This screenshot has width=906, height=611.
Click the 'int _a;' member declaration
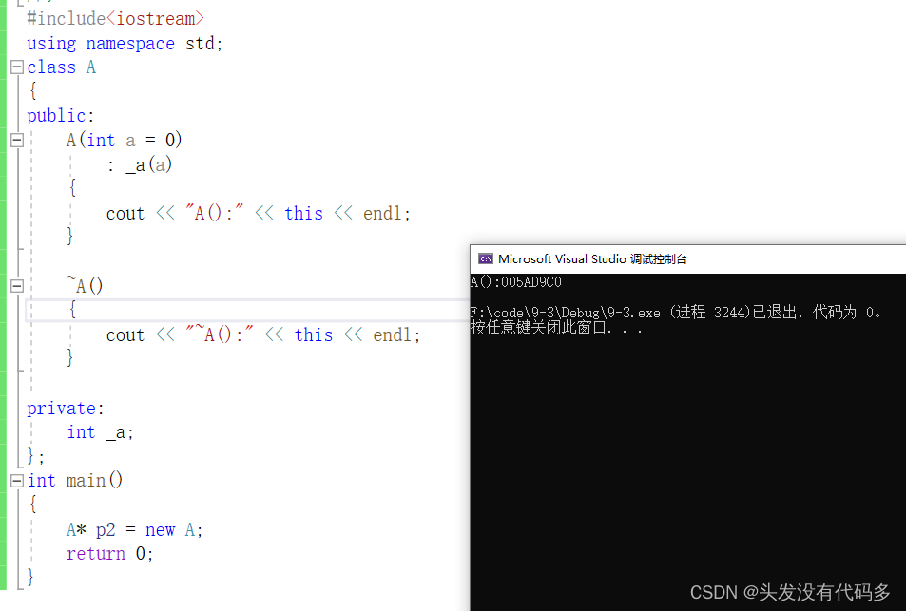click(100, 432)
